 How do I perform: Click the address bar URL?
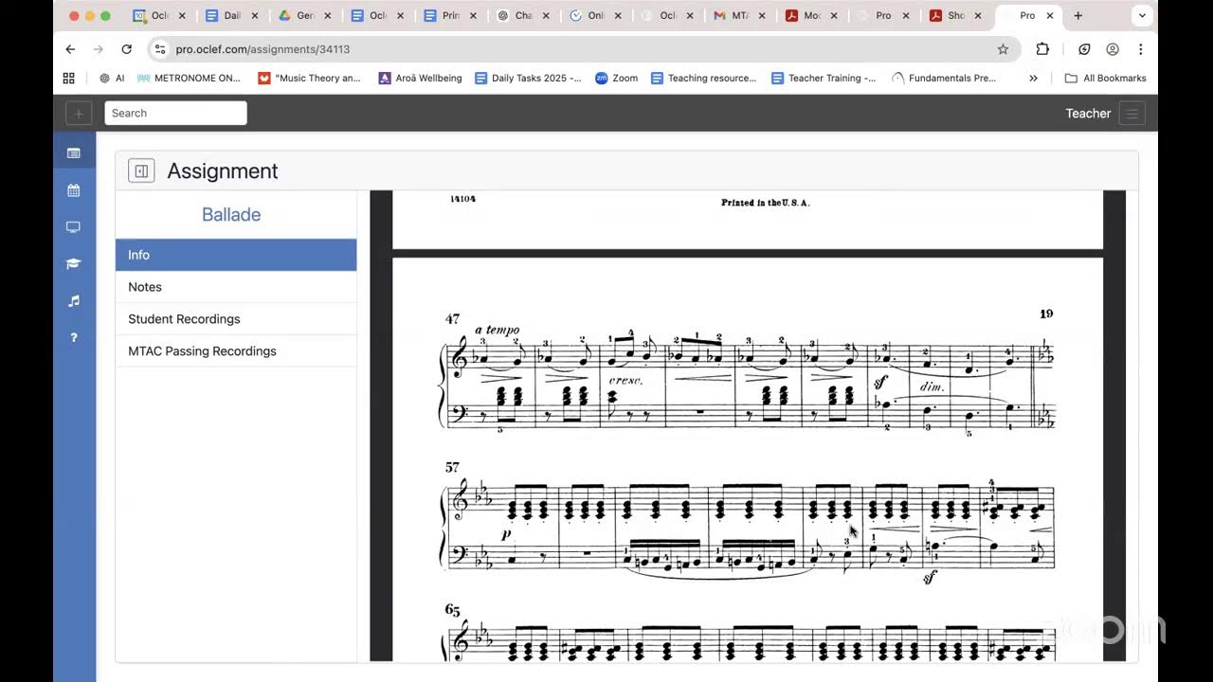263,49
